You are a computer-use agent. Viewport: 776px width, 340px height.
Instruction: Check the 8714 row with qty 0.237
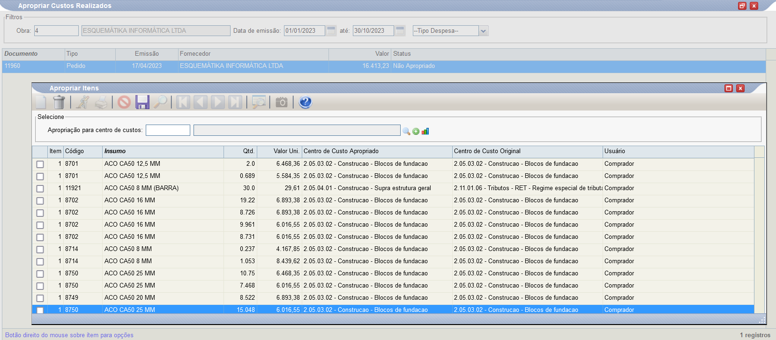pos(40,250)
